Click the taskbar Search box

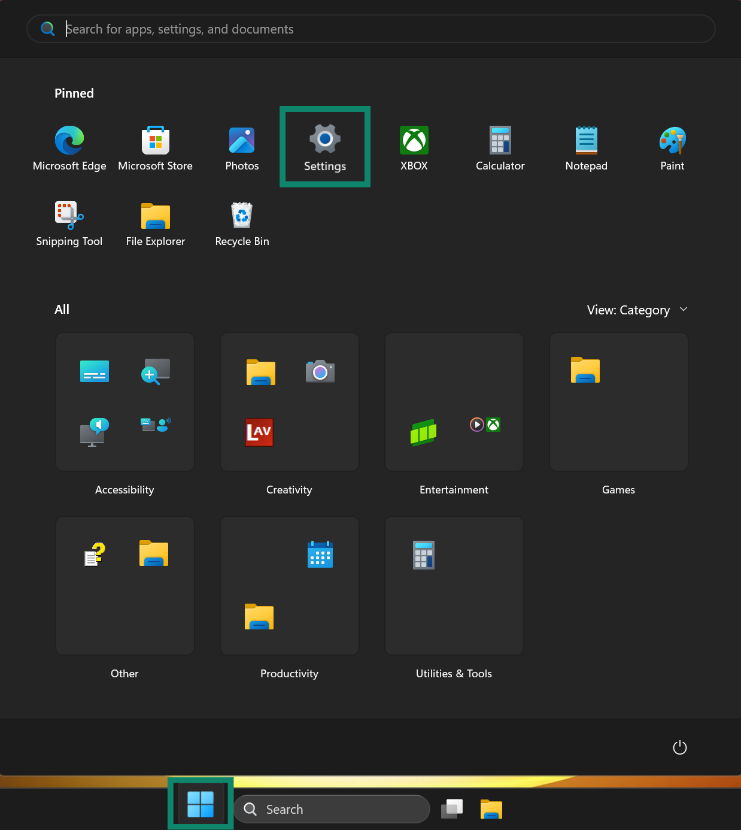click(x=332, y=809)
